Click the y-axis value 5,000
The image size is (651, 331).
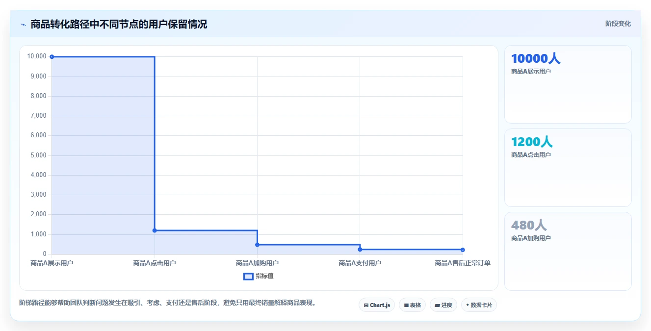click(x=38, y=155)
